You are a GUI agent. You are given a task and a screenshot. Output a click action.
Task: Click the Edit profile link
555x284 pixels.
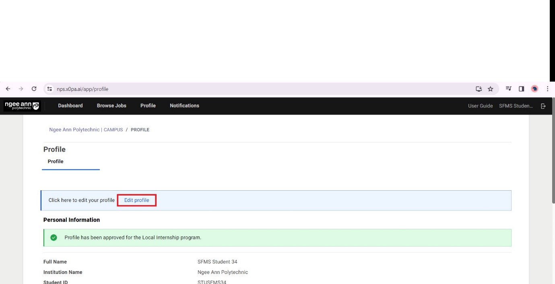136,200
